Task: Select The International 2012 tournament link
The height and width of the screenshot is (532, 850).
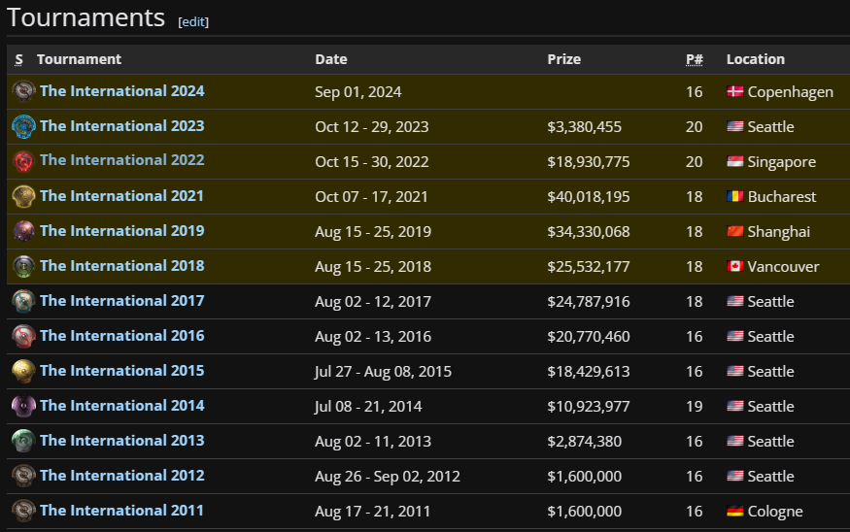Action: [x=121, y=476]
